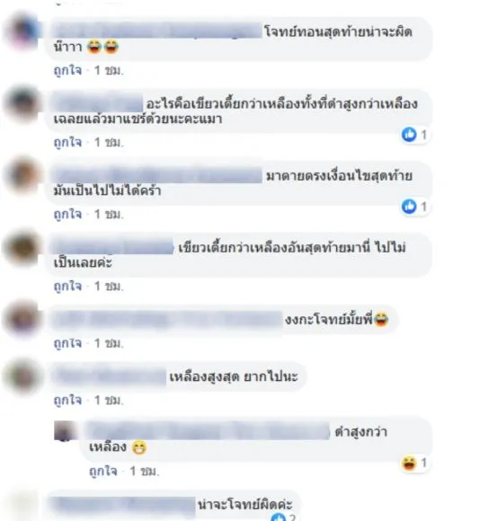Image resolution: width=479 pixels, height=521 pixels.
Task: Like the มาตายตรงเงื่อนไขสุดท้าย comment
Action: 67,215
